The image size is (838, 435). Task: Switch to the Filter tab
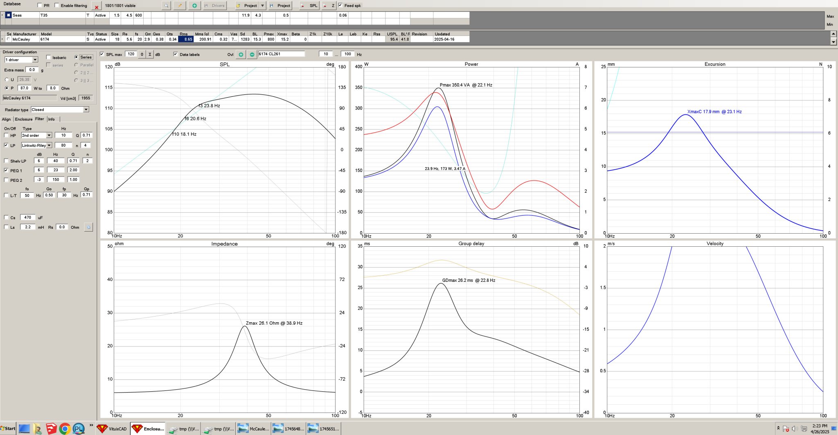[40, 119]
